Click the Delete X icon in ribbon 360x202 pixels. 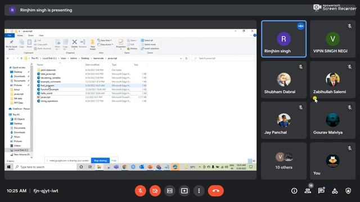tap(74, 44)
